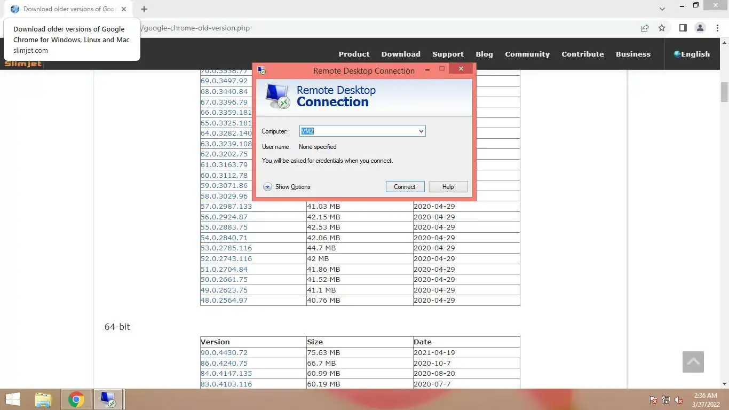Viewport: 729px width, 410px height.
Task: Click the Help button in dialog
Action: coord(448,187)
